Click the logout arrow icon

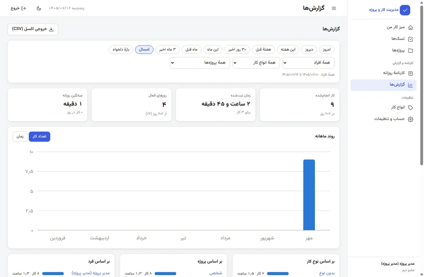pos(23,8)
